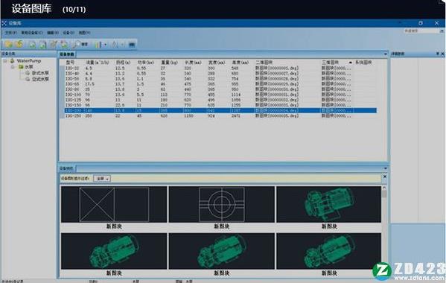446x283 pixels.
Task: Click the magnifier search icon in toolbar
Action: [76, 45]
